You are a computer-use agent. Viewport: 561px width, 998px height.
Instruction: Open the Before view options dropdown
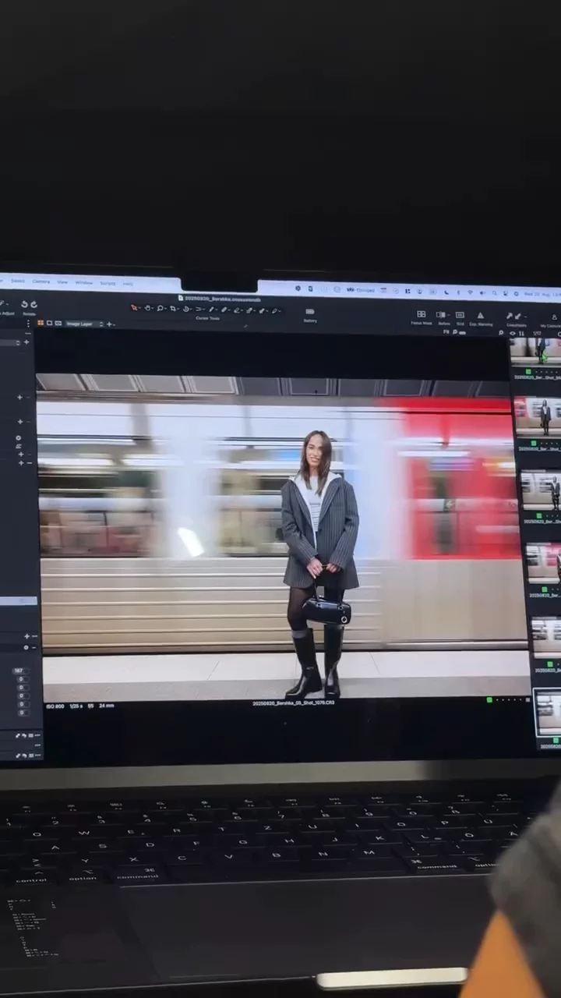(449, 315)
